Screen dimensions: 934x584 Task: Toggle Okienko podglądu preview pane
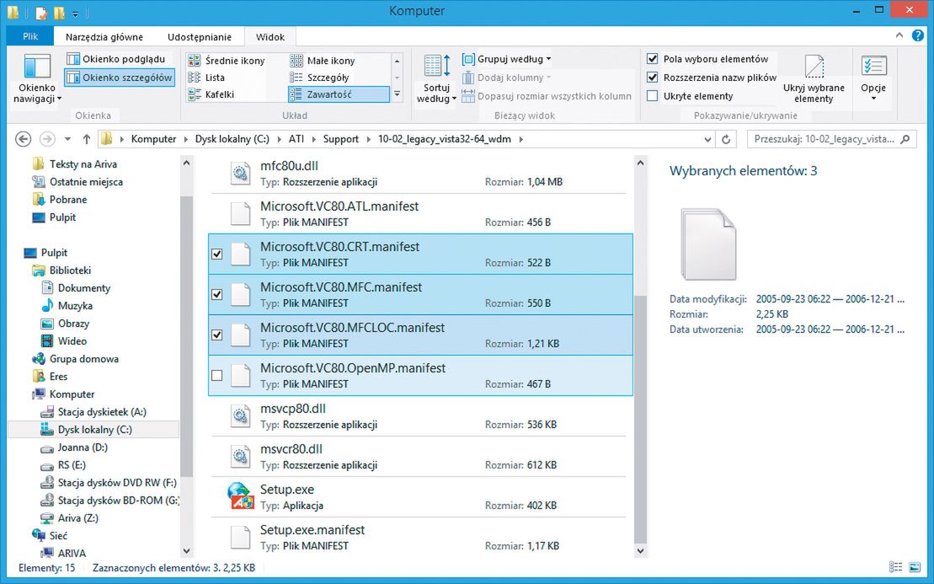(116, 59)
